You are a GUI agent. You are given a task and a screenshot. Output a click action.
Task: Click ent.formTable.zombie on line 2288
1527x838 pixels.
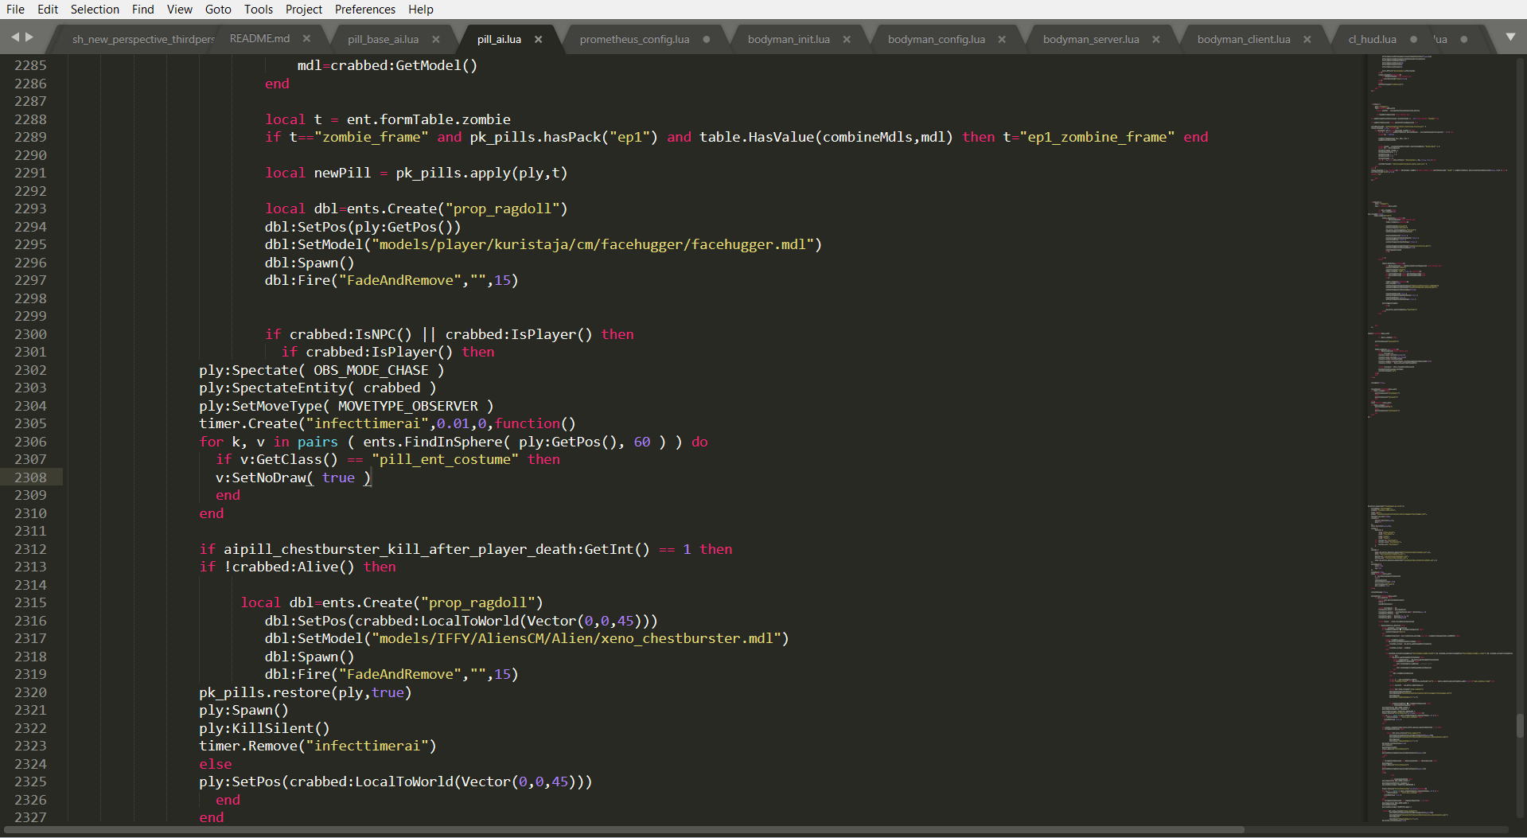coord(429,119)
